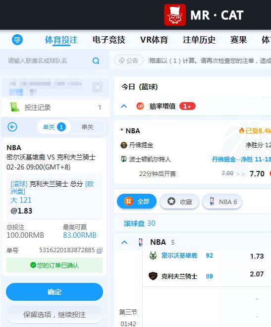
Task: Click the 第三节 quarter indicator
Action: point(128,312)
